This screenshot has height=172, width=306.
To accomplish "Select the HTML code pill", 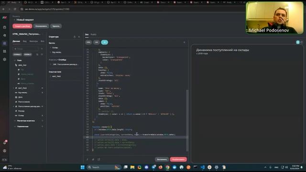I will pos(88,43).
